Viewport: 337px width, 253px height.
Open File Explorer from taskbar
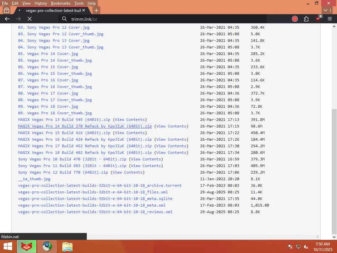(x=67, y=246)
